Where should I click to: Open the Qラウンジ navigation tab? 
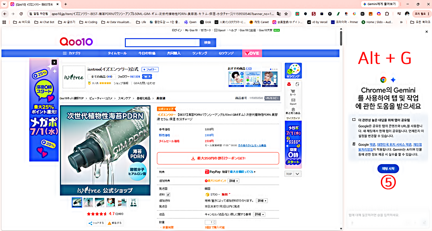pos(226,53)
